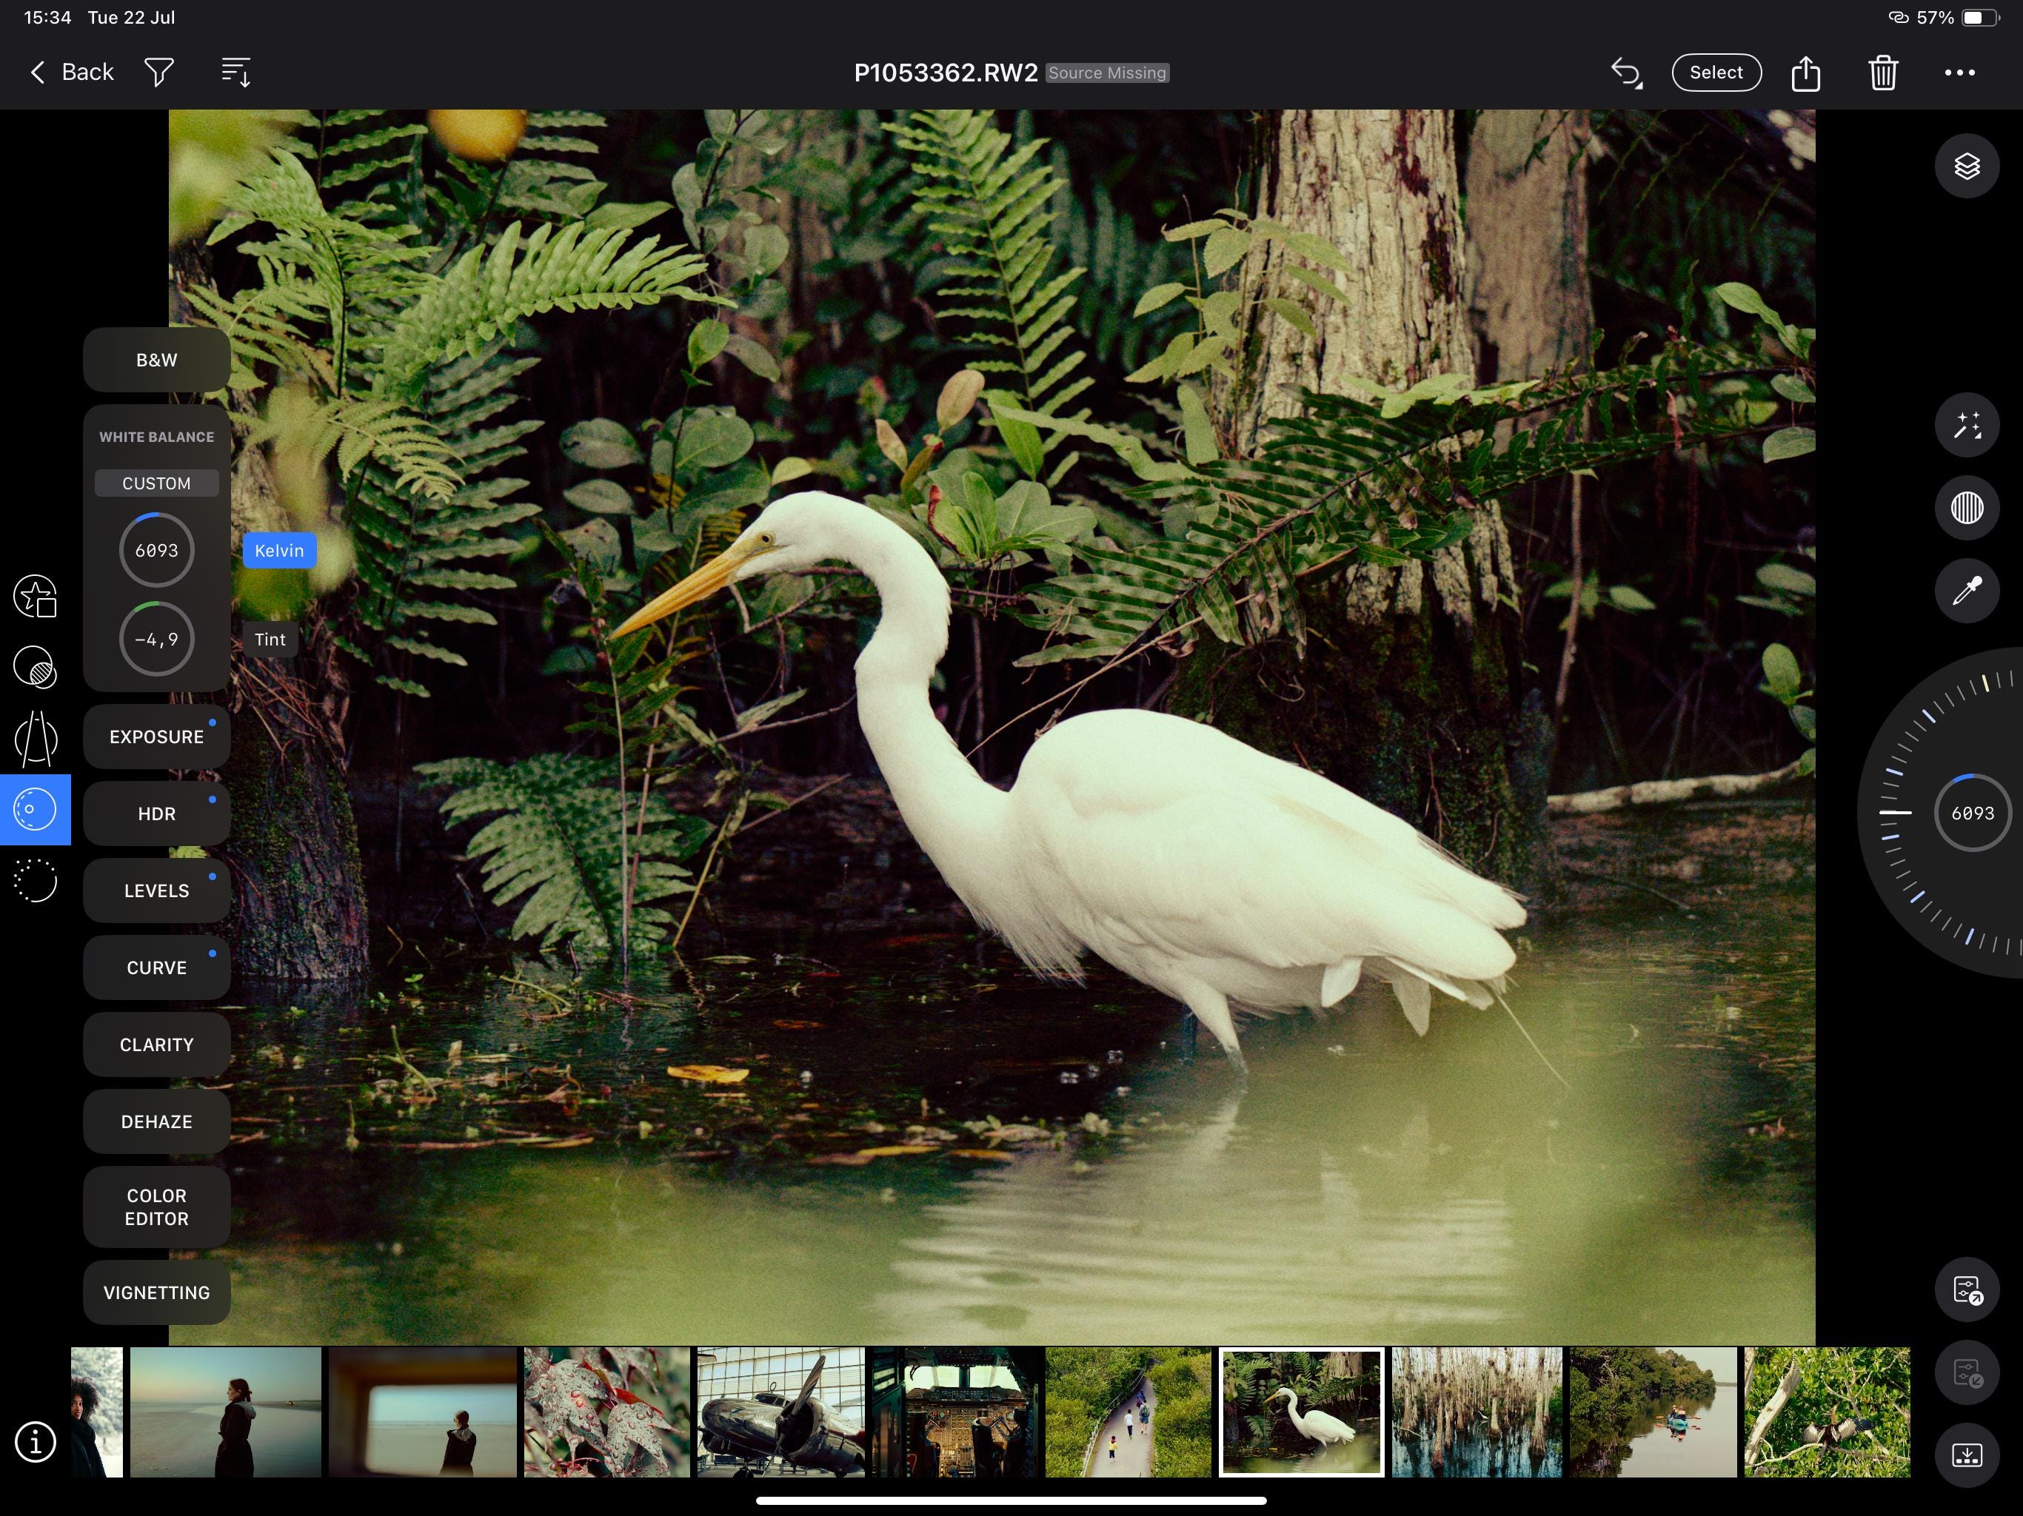Screen dimensions: 2023x1516
Task: Select the Kelvin 6093 dial
Action: [x=156, y=551]
